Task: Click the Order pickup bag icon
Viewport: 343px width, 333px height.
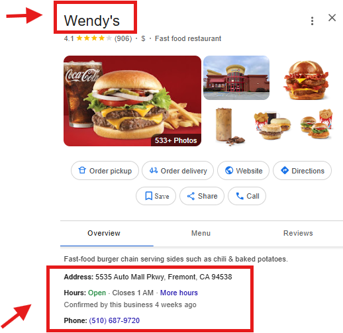Action: (82, 170)
